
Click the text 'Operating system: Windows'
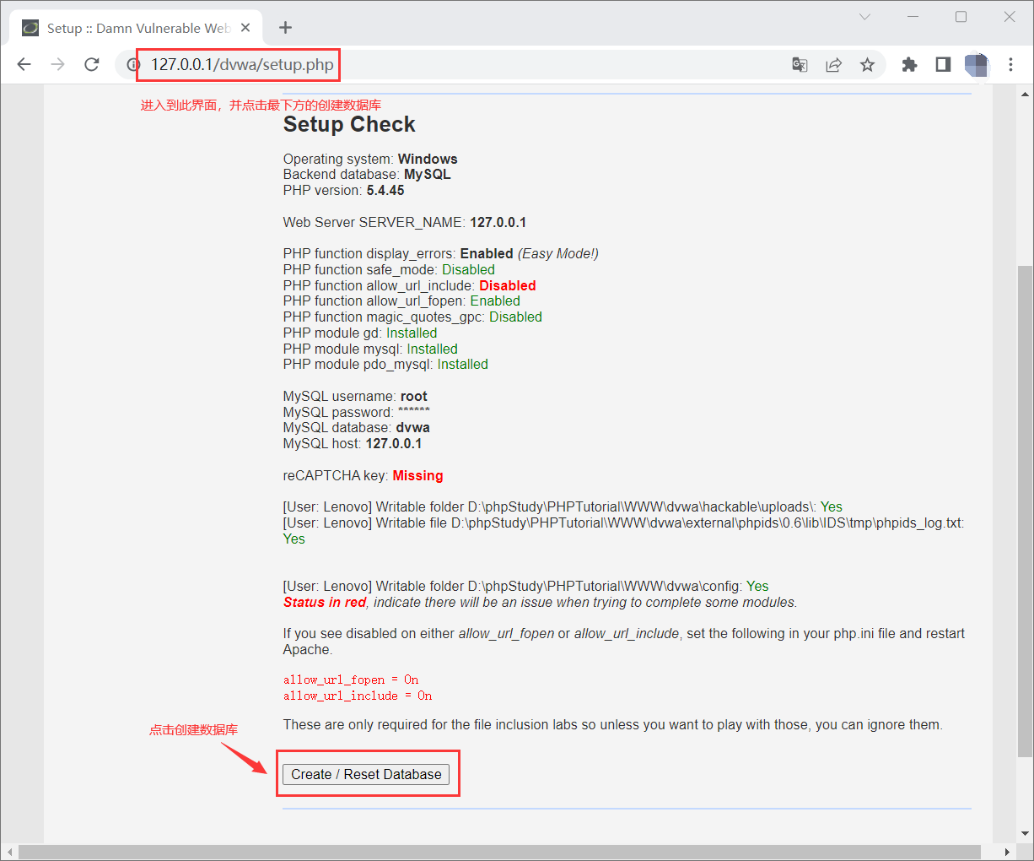coord(370,159)
